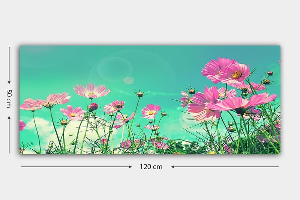Click the dark red bud left of center

coord(93,107)
